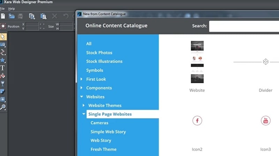Screen dimensions: 279x156
Task: Click the 'Icon2' caption text
Action: 197,149
